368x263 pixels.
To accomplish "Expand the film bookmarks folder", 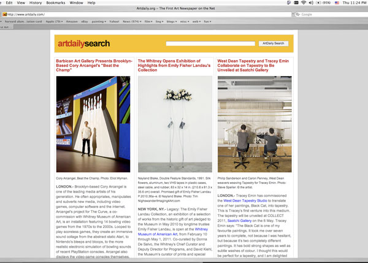I will (148, 21).
